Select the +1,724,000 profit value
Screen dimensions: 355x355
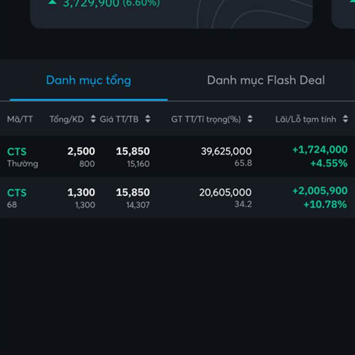[x=320, y=150]
